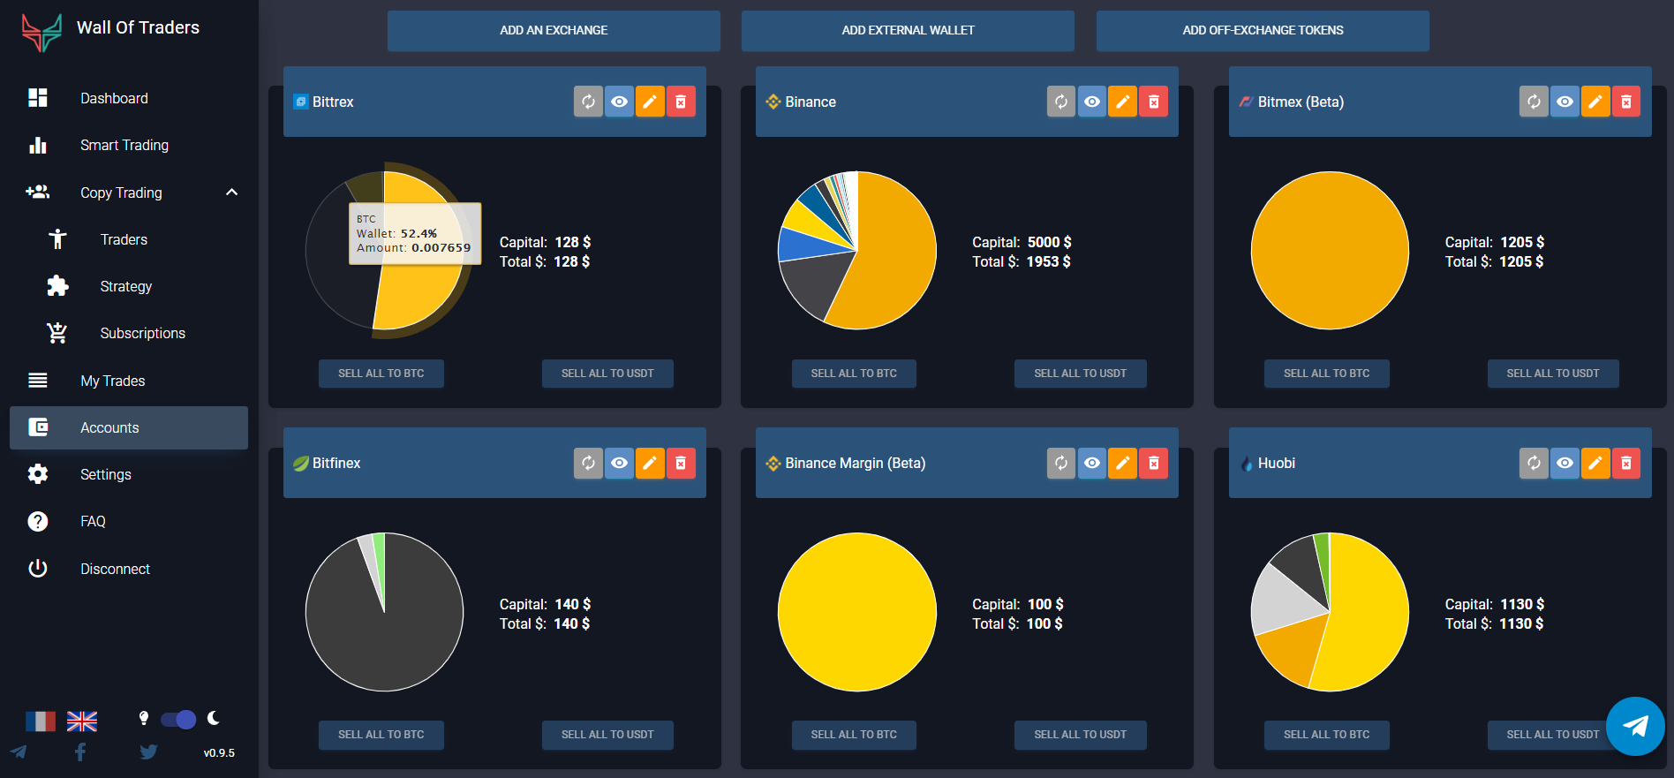Switch language to English flag
Image resolution: width=1674 pixels, height=778 pixels.
pyautogui.click(x=82, y=721)
